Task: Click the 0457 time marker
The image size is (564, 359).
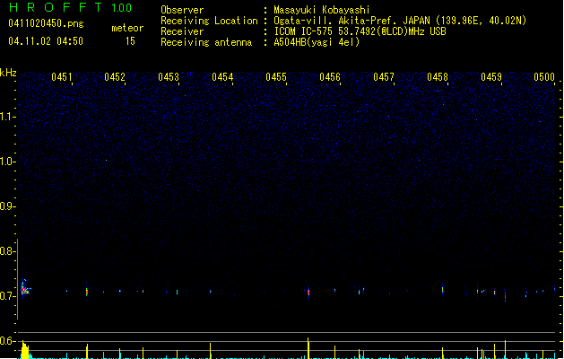Action: (384, 77)
